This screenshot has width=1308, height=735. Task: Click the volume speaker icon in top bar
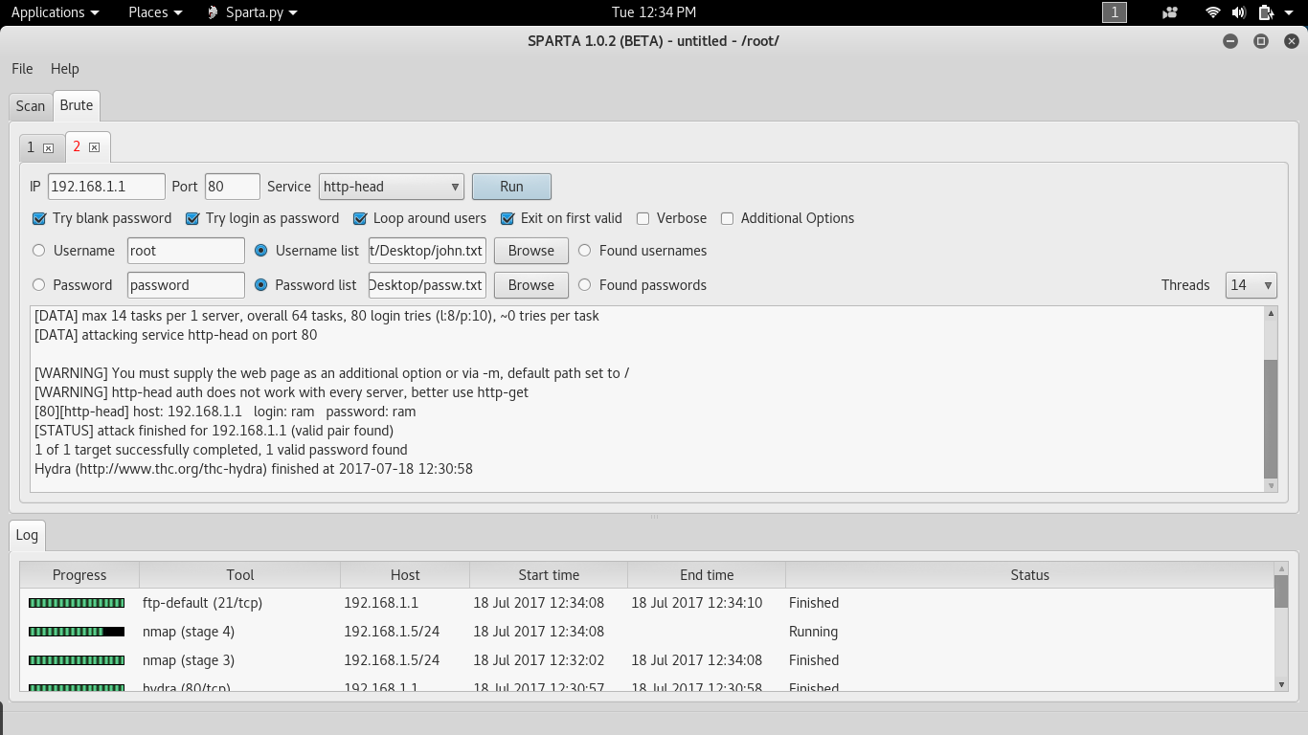[x=1238, y=12]
